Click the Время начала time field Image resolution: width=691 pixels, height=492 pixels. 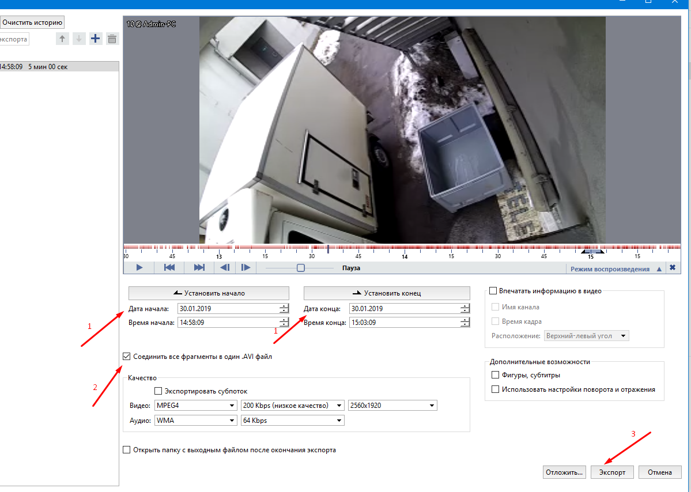tap(228, 323)
